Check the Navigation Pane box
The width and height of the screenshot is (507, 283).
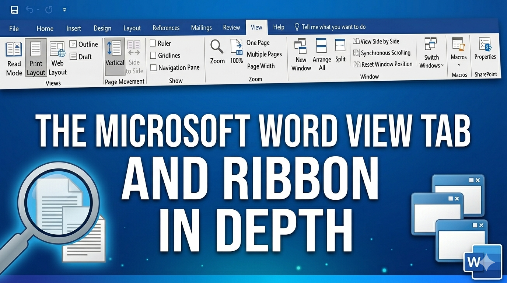pyautogui.click(x=153, y=68)
